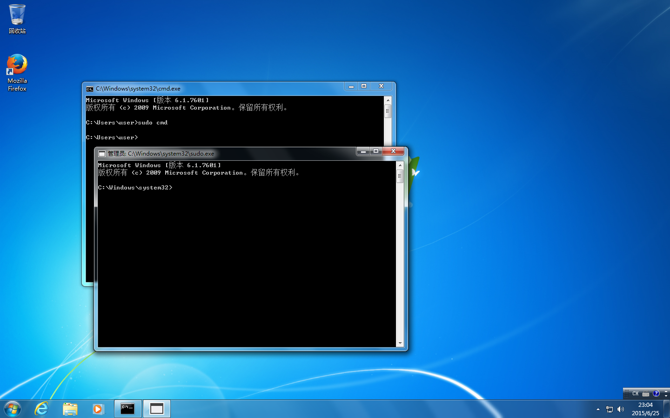Open Windows Media Player taskbar icon
Screen dimensions: 670x418
click(x=98, y=409)
